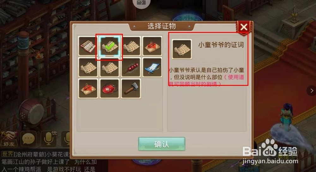Open the chat bubble icon
Viewport: 316px width, 172px height.
click(28, 139)
